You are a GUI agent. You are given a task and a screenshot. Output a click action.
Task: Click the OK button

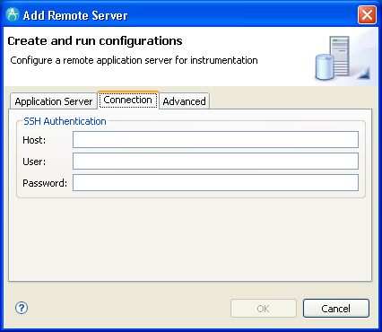click(264, 309)
